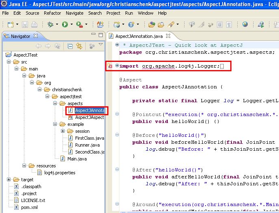Maximize the Navigator panel
The width and height of the screenshot is (279, 213).
[x=101, y=35]
